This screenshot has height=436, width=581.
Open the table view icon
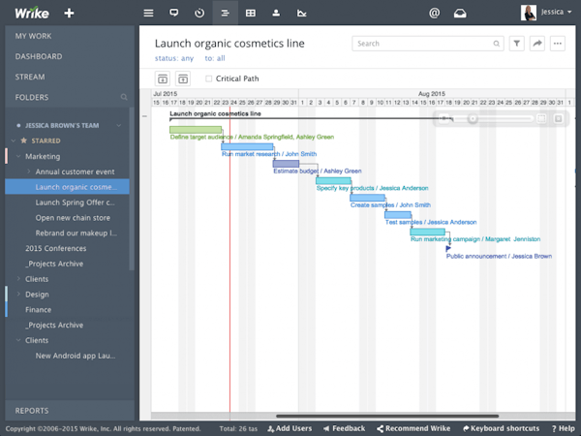[251, 14]
